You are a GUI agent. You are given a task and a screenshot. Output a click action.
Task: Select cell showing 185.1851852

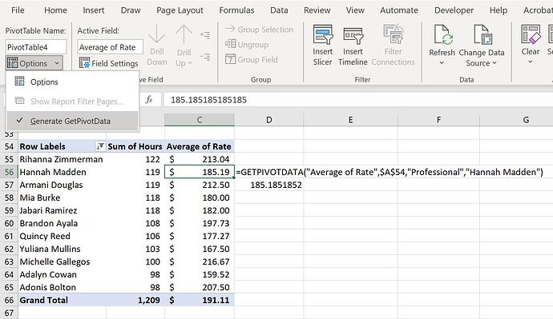point(268,185)
